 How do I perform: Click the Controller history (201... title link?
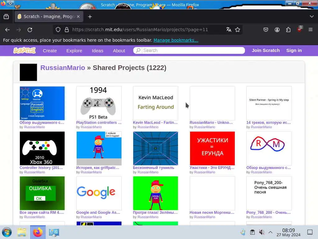(x=41, y=168)
